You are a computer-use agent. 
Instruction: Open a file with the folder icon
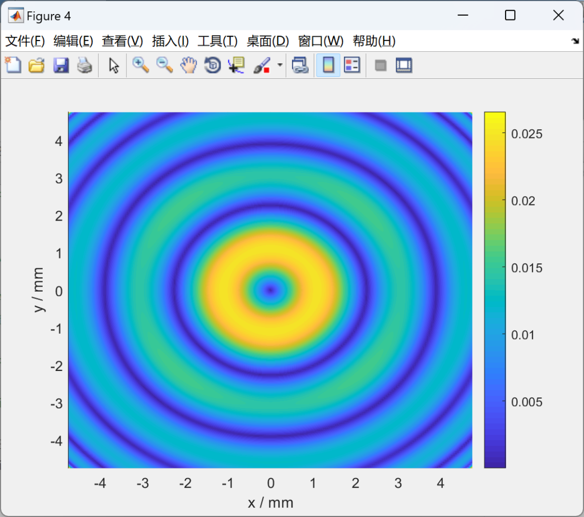pyautogui.click(x=37, y=65)
